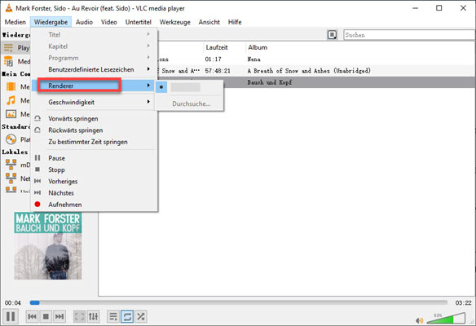The image size is (476, 326).
Task: Select playlist row with album Nena
Action: click(315, 59)
